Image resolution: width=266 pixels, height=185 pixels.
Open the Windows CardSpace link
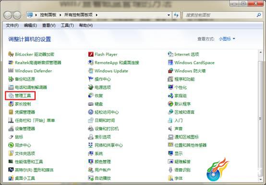[194, 63]
